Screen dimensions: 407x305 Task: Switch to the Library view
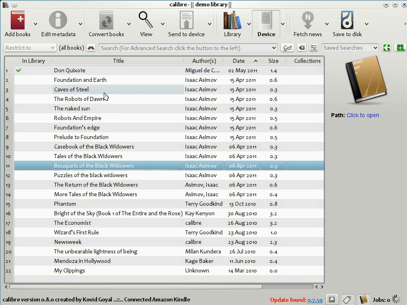coord(233,24)
